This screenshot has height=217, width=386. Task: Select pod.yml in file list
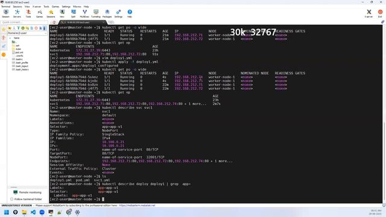[x=17, y=52]
